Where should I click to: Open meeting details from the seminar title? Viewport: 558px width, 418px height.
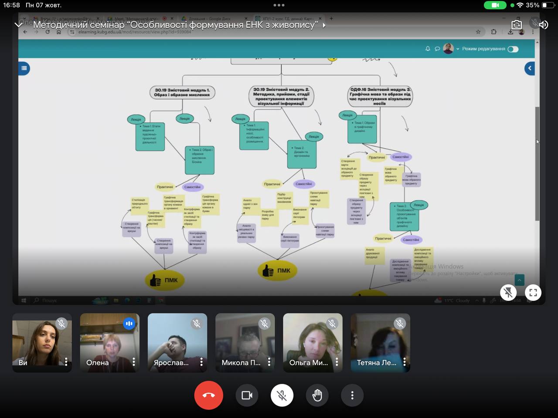coord(175,25)
